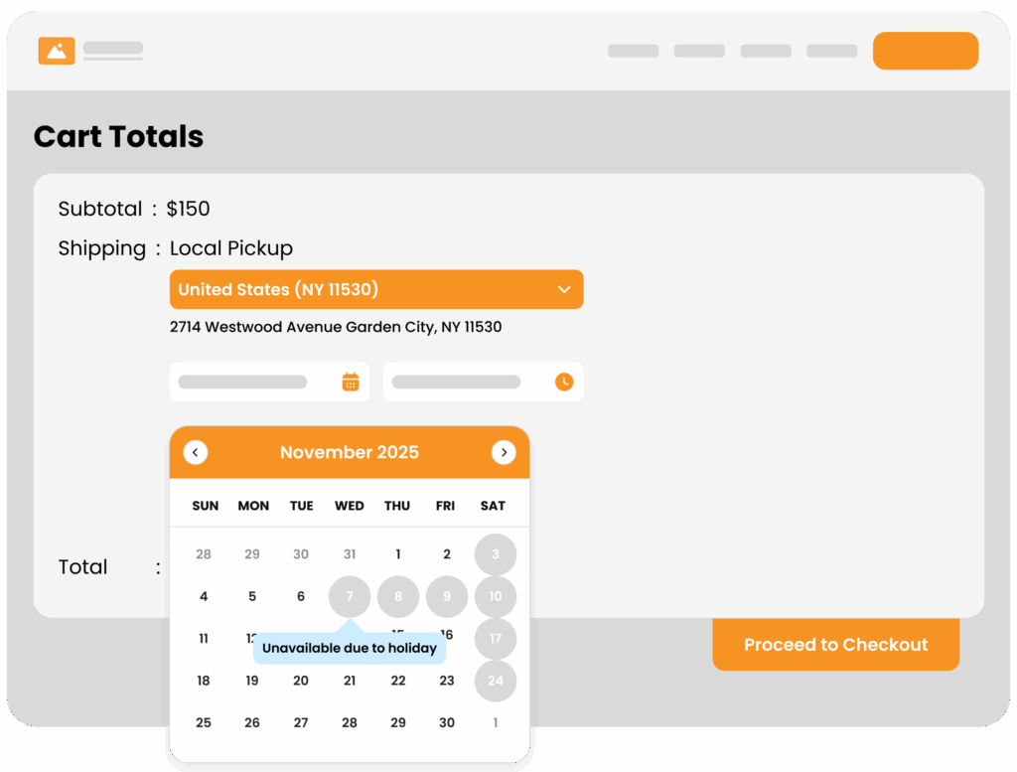Click the orange image logo icon

[57, 50]
